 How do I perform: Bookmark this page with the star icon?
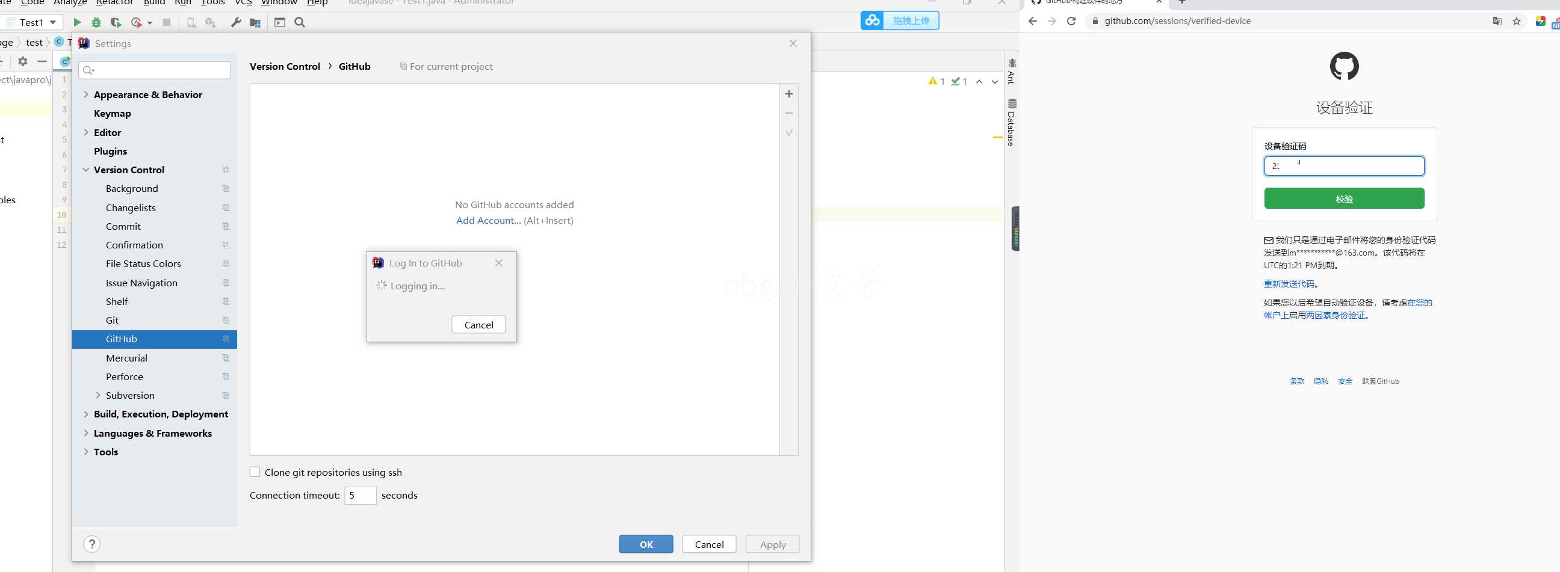click(1517, 21)
